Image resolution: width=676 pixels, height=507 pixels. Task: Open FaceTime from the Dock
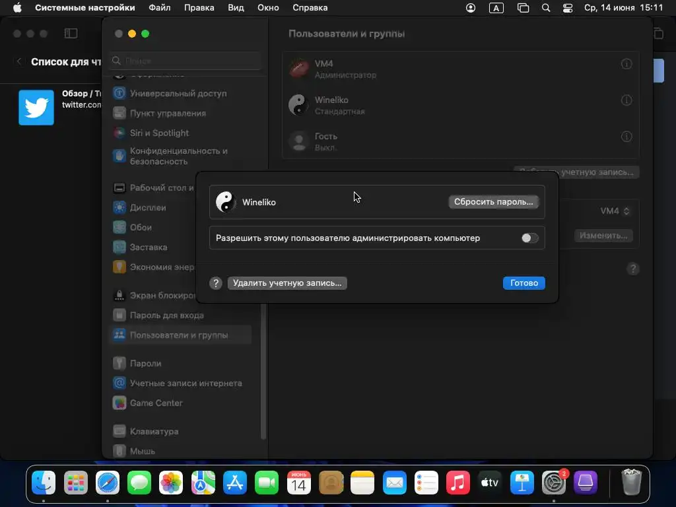[x=267, y=483]
